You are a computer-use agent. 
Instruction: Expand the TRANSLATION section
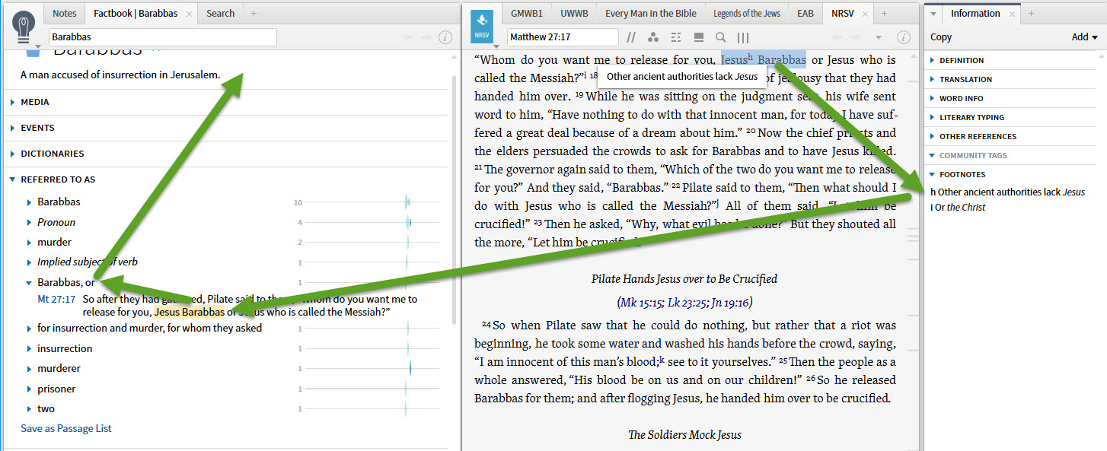pyautogui.click(x=933, y=79)
